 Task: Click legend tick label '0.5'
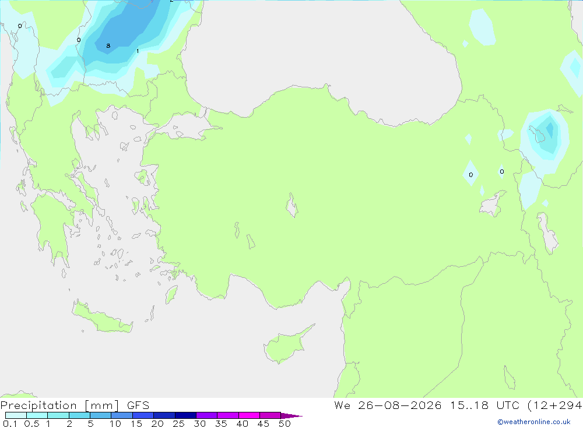click(x=31, y=424)
